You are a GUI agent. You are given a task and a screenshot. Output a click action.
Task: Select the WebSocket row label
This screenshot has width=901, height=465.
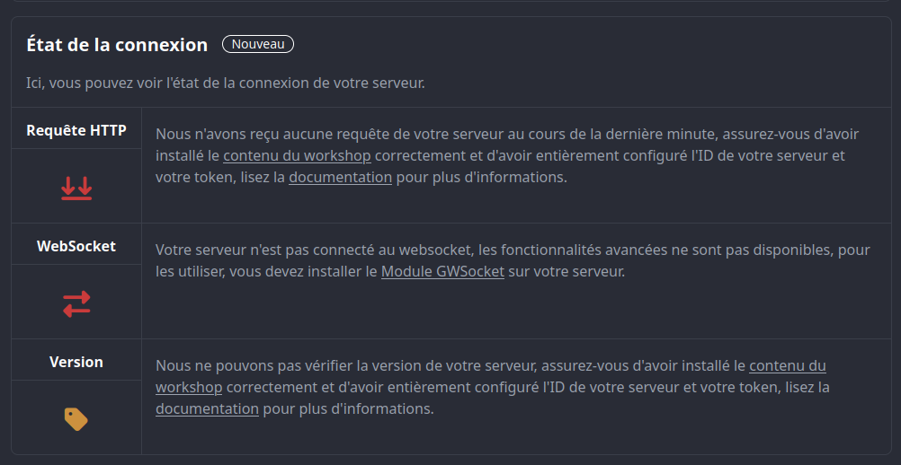(x=76, y=246)
